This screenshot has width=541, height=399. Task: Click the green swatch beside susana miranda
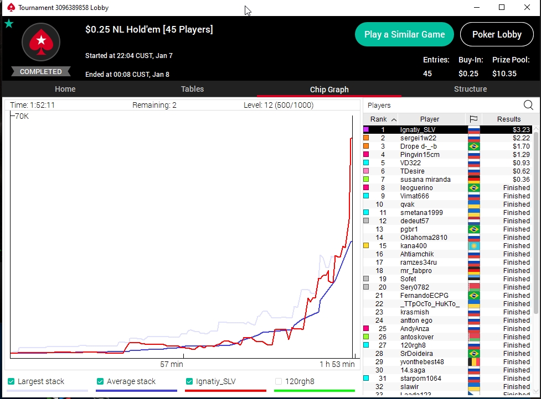(366, 179)
